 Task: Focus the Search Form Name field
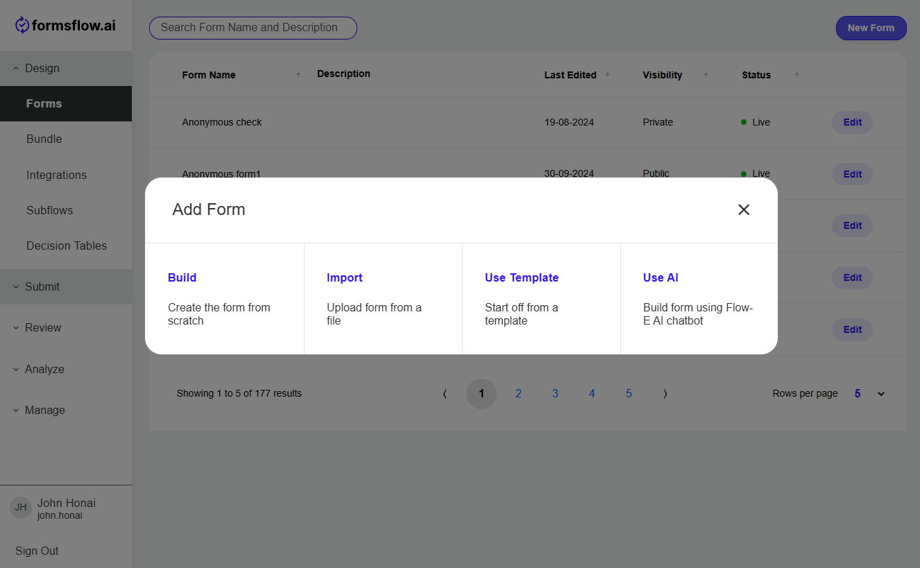pyautogui.click(x=253, y=28)
